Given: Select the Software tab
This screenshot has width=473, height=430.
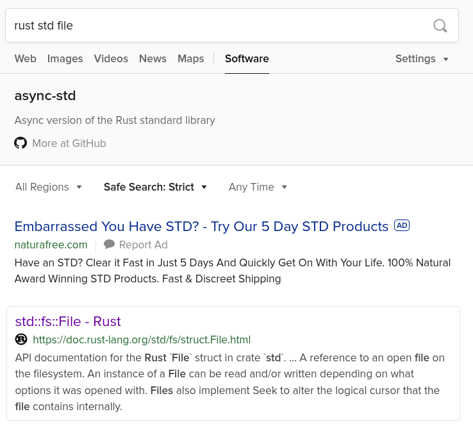Looking at the screenshot, I should [247, 58].
